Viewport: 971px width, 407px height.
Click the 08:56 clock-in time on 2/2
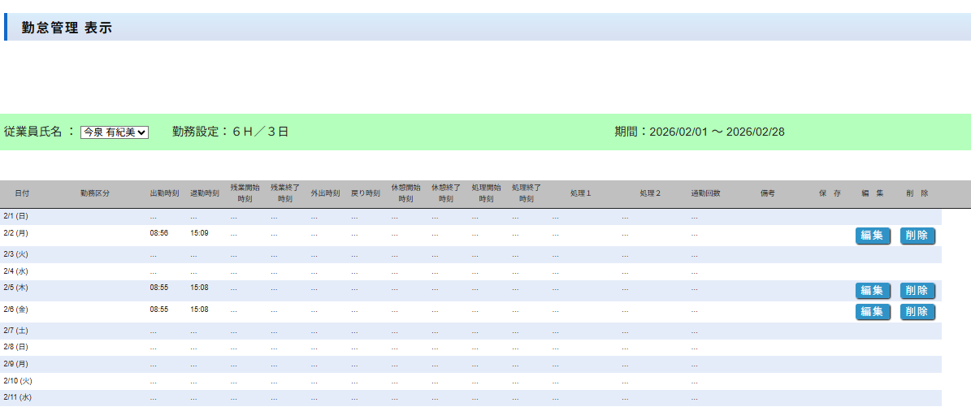click(159, 233)
